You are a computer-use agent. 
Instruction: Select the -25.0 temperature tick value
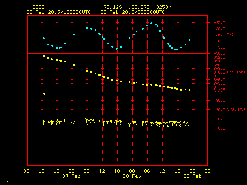tap(220, 22)
